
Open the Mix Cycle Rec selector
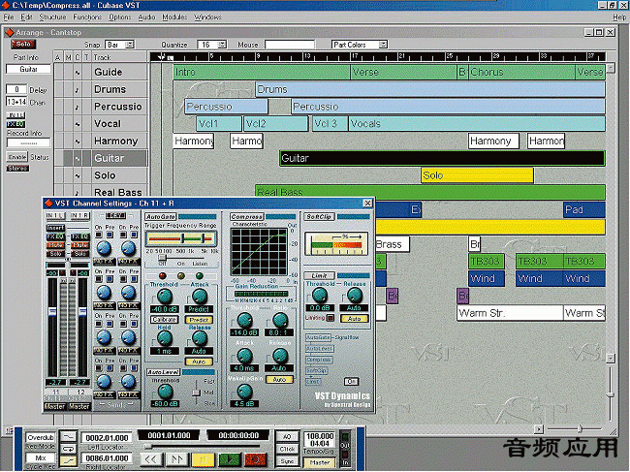point(41,457)
